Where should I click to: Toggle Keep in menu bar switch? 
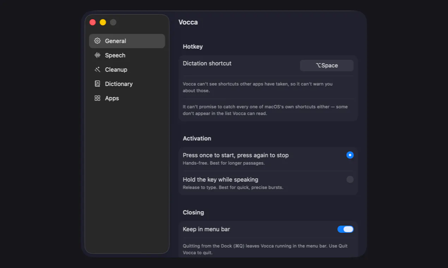pos(345,229)
